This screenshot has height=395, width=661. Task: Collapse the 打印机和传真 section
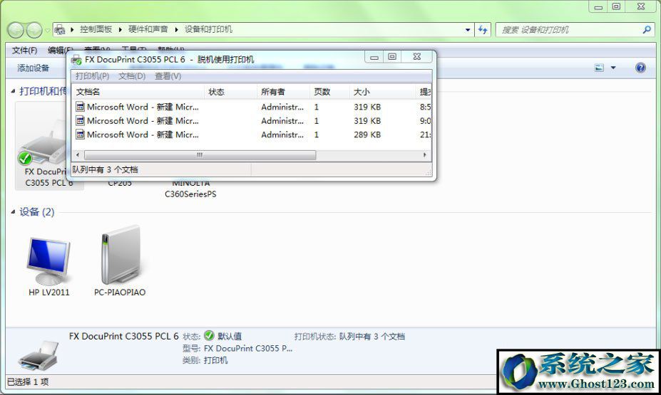click(13, 91)
